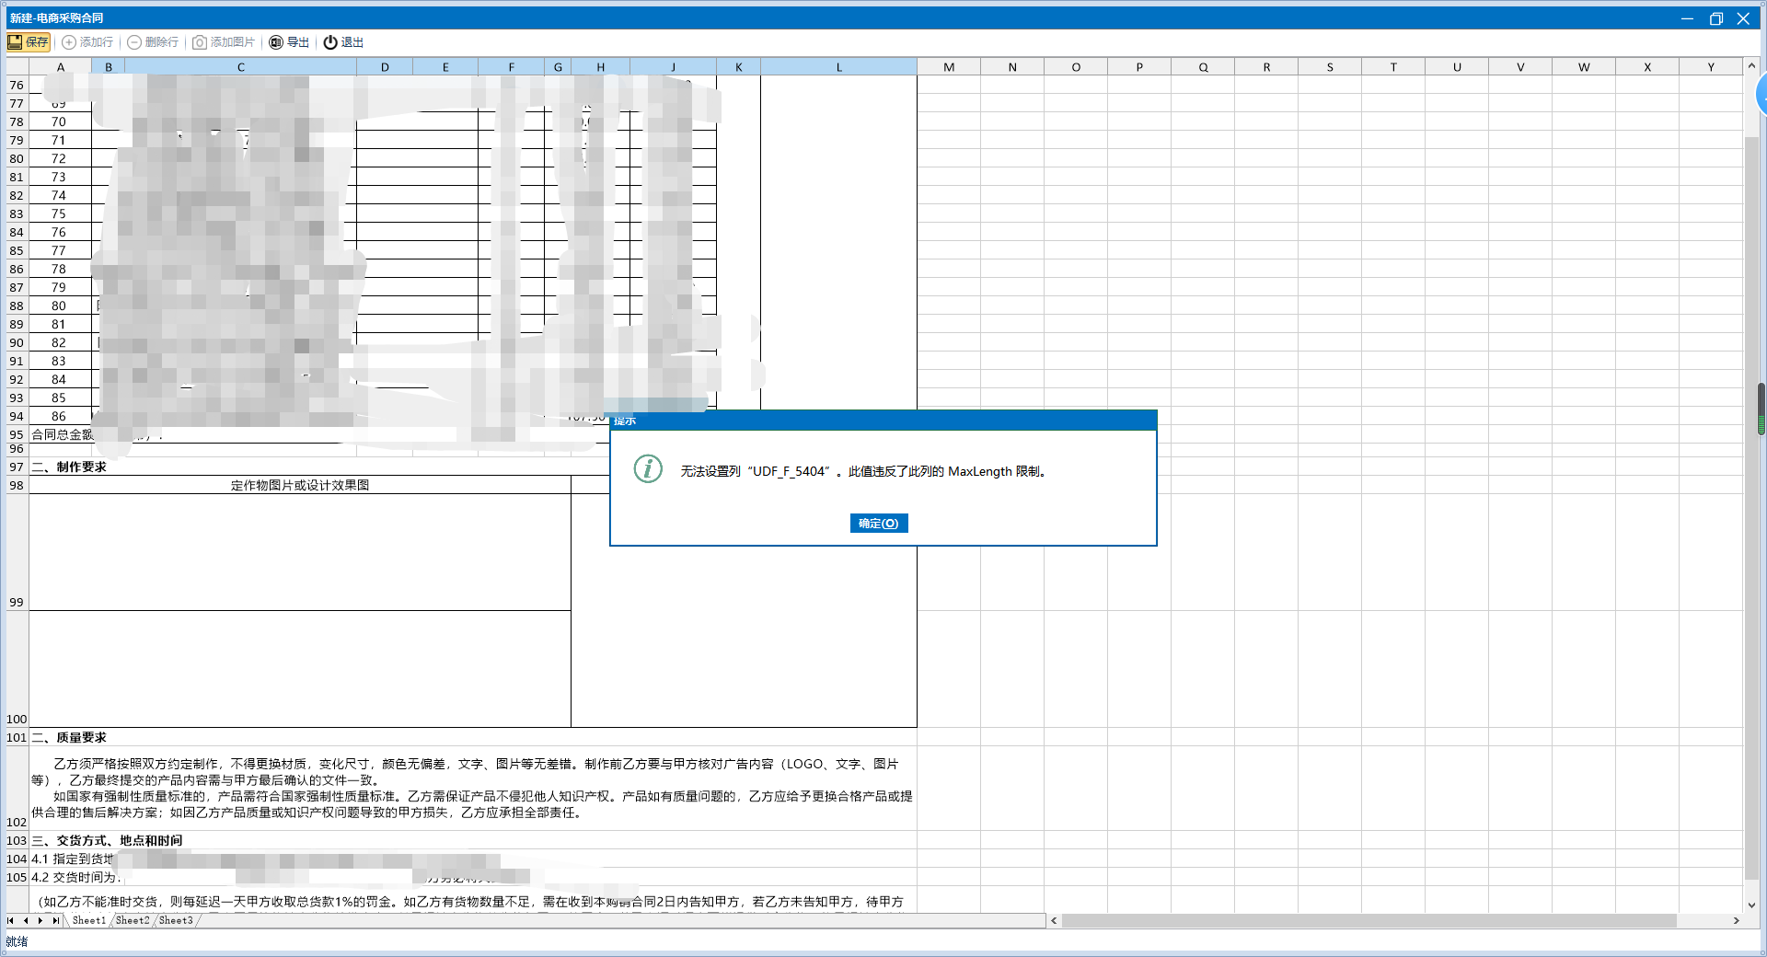1767x957 pixels.
Task: Select column M header
Action: click(949, 67)
